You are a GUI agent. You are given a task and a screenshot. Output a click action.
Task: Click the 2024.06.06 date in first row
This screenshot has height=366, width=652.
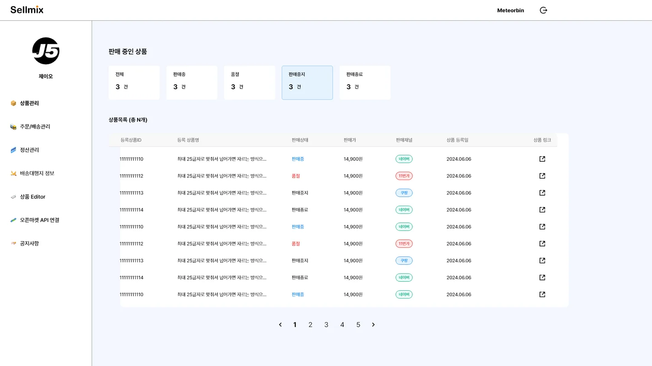pos(459,159)
